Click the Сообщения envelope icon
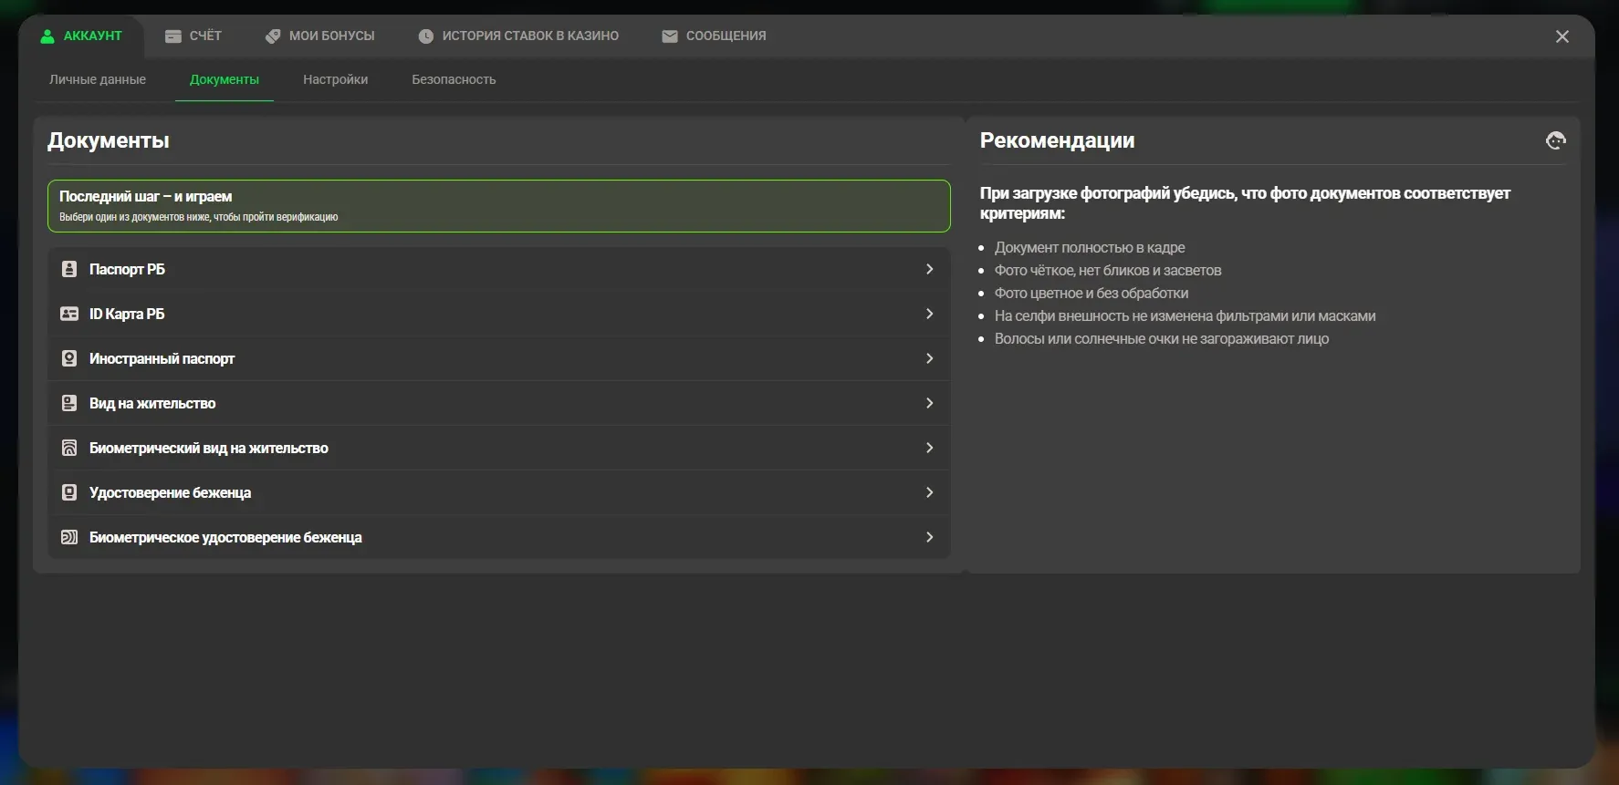 point(670,36)
